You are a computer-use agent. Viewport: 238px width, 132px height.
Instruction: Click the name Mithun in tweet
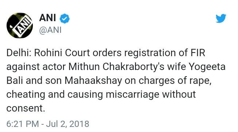[84, 67]
